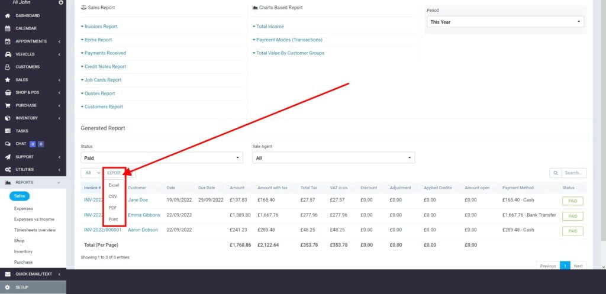
Task: Open Timesheets overview report
Action: pos(35,230)
